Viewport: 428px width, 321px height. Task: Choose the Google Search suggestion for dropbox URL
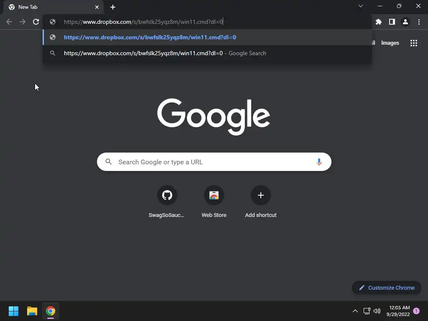207,53
